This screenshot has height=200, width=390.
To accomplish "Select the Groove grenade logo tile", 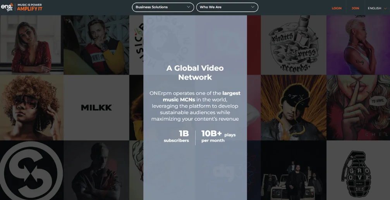I will 358,170.
